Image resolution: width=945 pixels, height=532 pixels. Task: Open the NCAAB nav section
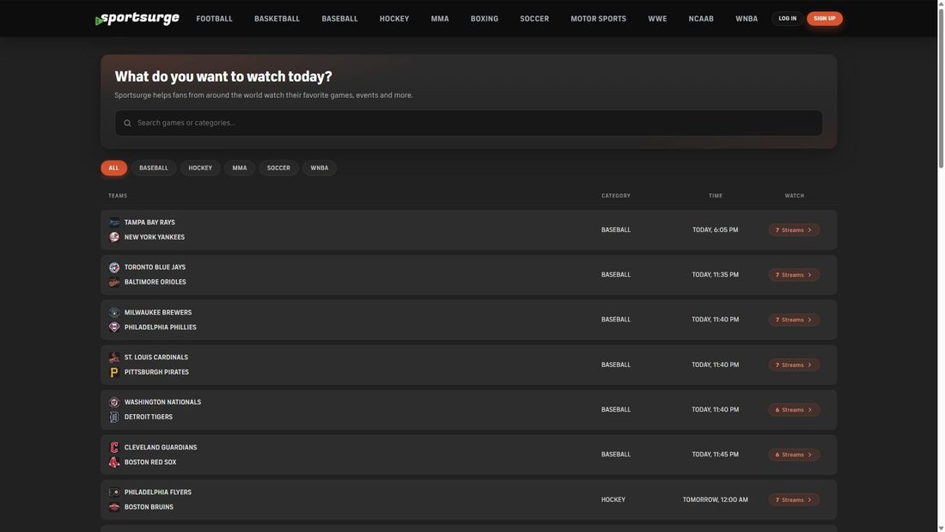pyautogui.click(x=701, y=19)
